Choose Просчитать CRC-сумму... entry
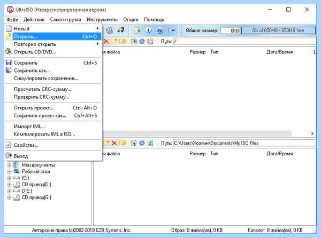Viewport: 321px width, 238px height. pyautogui.click(x=53, y=89)
